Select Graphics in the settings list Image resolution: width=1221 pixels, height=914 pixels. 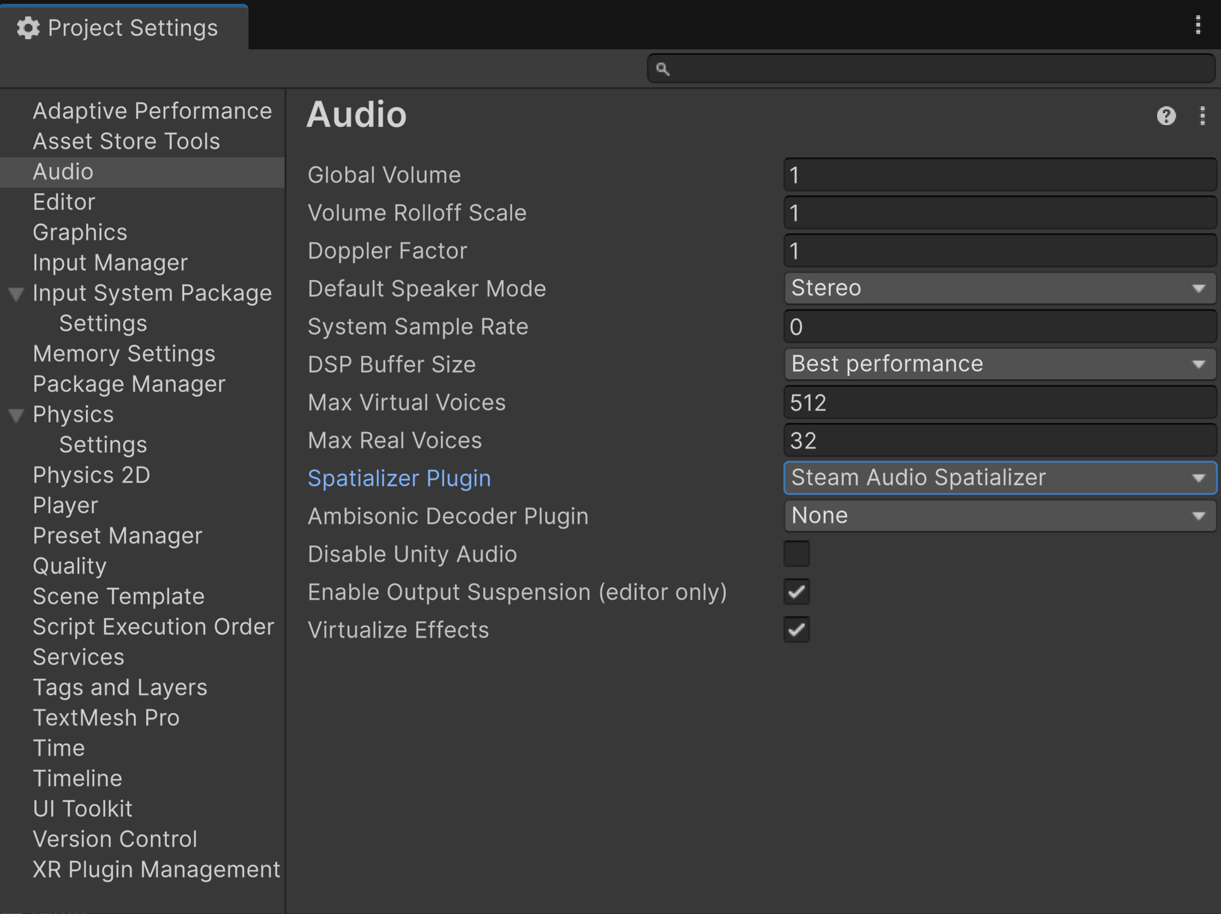[x=80, y=232]
